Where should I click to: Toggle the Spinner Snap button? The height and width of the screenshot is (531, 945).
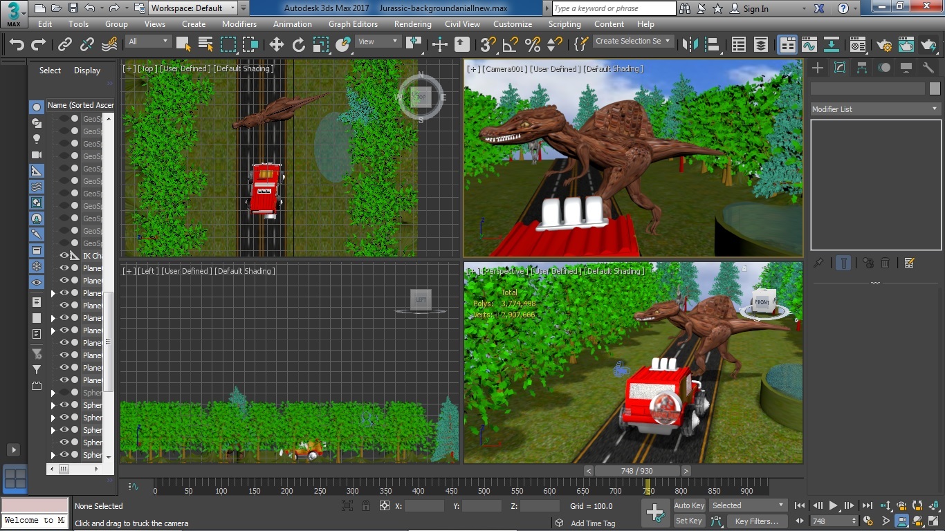[555, 45]
